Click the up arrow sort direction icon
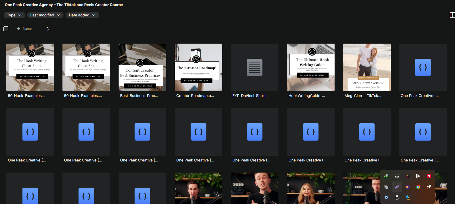 tap(19, 29)
